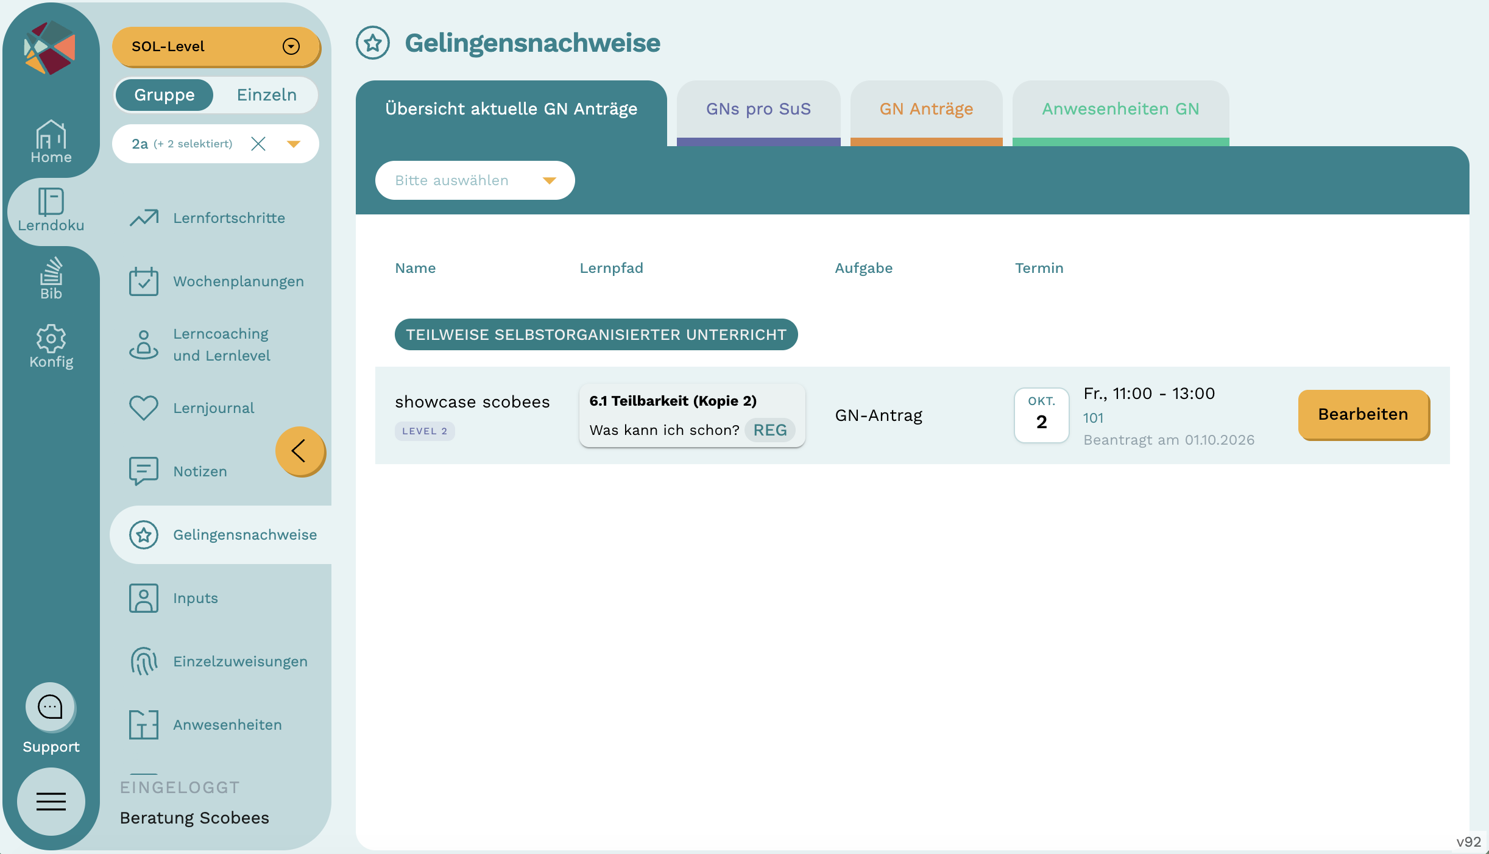The image size is (1489, 854).
Task: Click the Bearbeiten button
Action: coord(1363,414)
